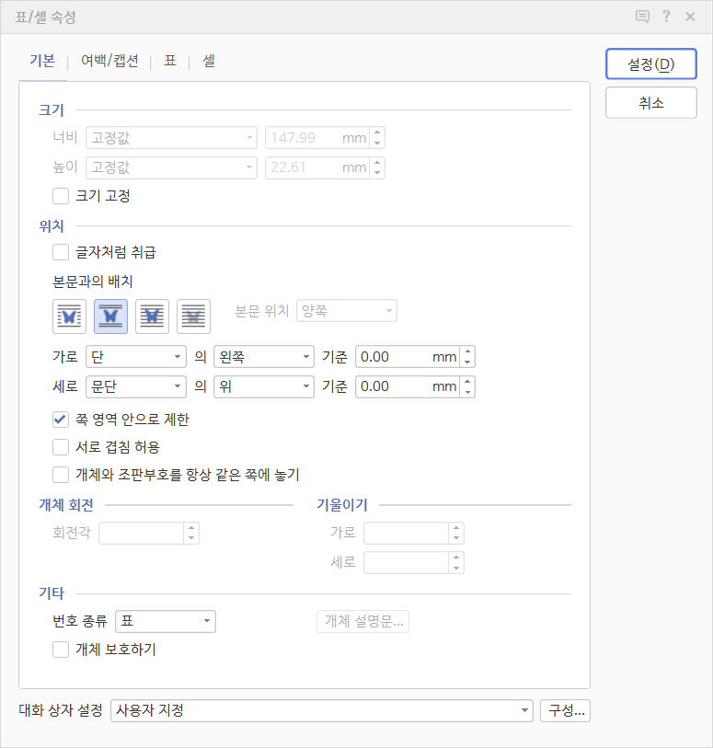Decrease 세로 기준 value with down arrow
The height and width of the screenshot is (748, 713).
pyautogui.click(x=468, y=392)
